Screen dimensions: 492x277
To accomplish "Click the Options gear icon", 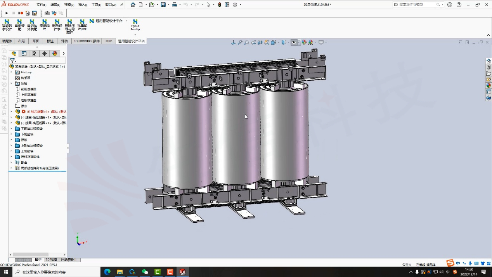I will tap(235, 5).
